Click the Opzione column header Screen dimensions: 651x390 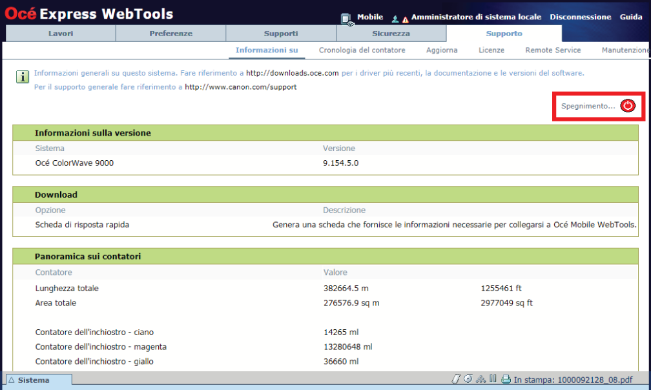pos(50,210)
